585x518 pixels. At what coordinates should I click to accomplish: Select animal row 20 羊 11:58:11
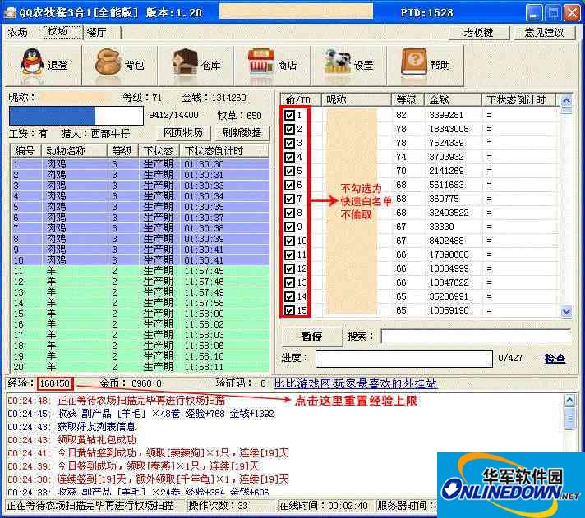140,367
